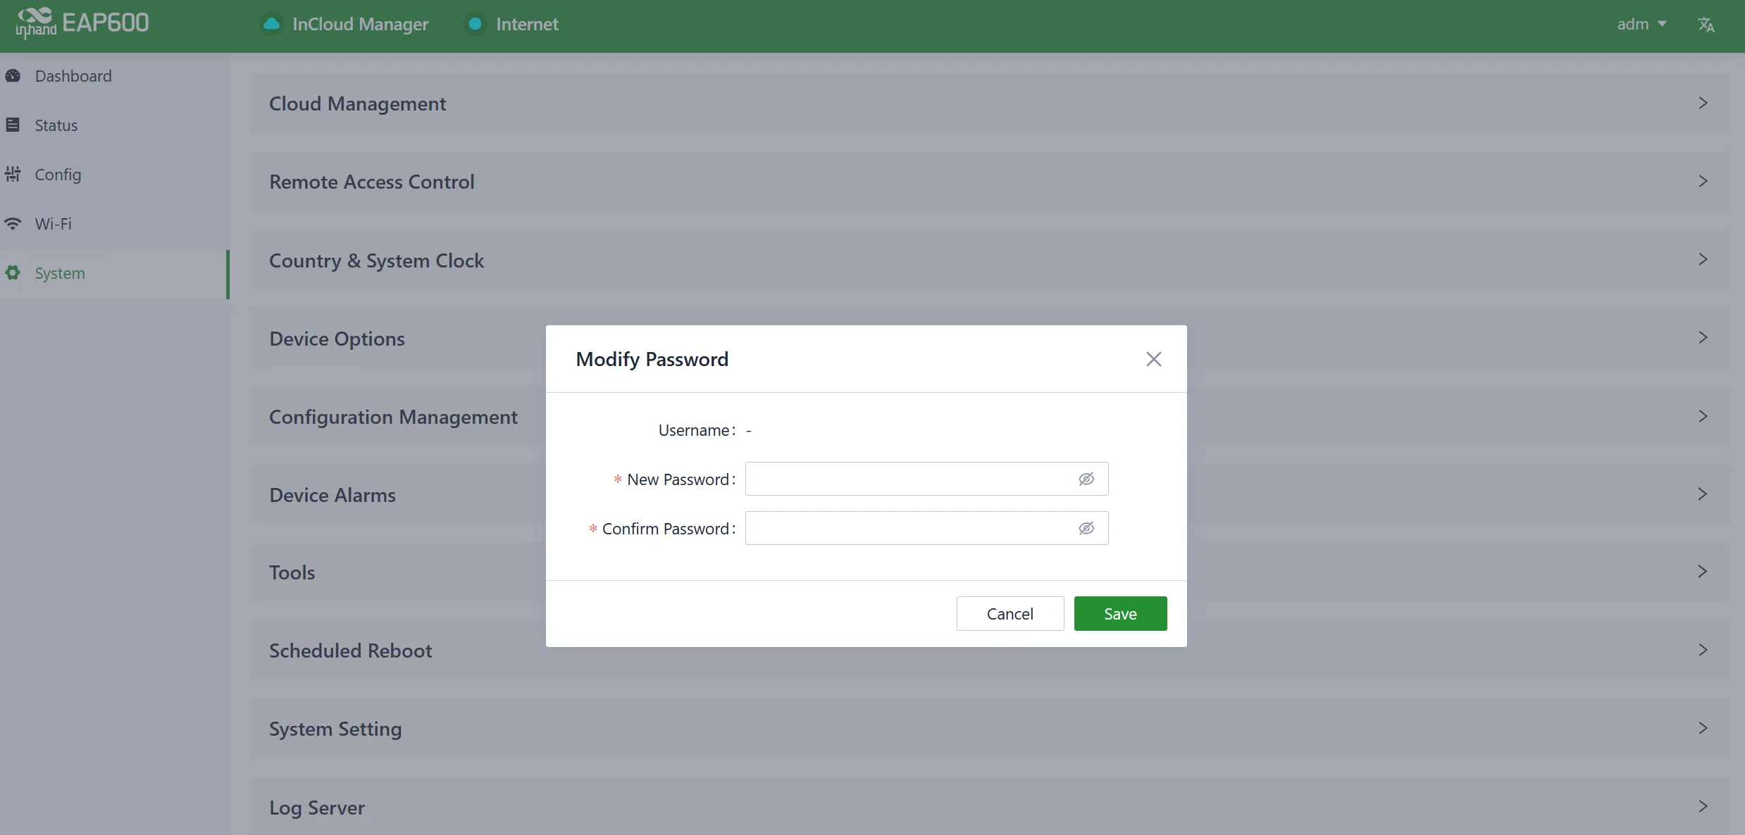Go to the Dashboard menu
Viewport: 1745px width, 835px height.
click(x=114, y=76)
